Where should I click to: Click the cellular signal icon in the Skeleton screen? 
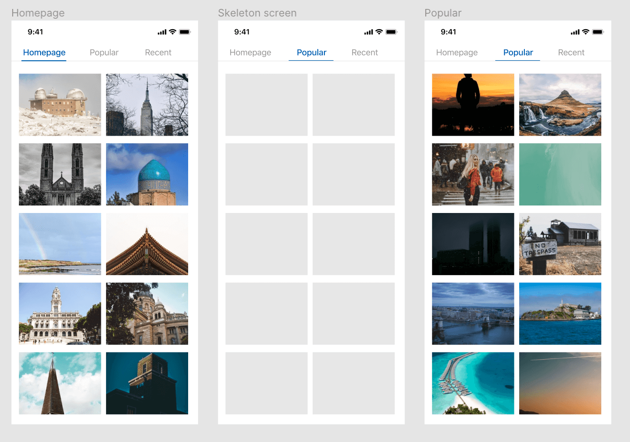(x=368, y=32)
